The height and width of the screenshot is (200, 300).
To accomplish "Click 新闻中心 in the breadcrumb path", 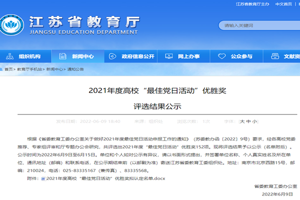I will [x=54, y=69].
